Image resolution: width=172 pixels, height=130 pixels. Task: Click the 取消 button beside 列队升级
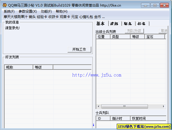click(x=163, y=31)
